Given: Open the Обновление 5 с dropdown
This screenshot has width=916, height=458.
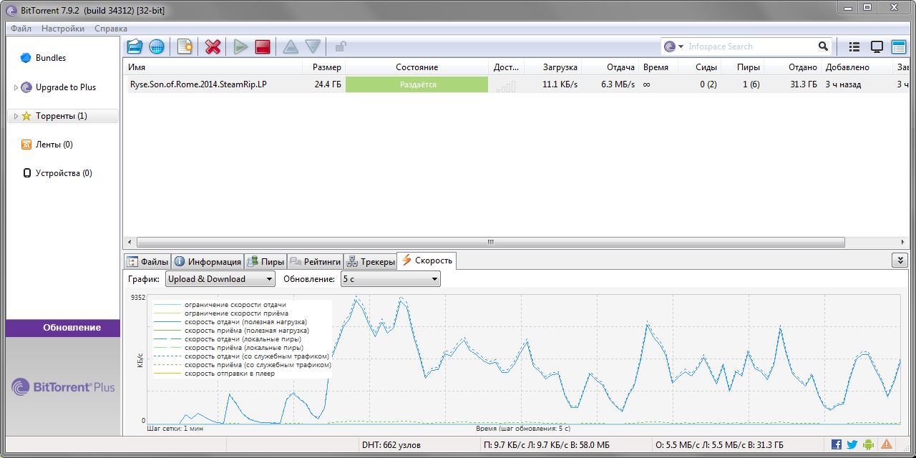Looking at the screenshot, I should coord(390,279).
